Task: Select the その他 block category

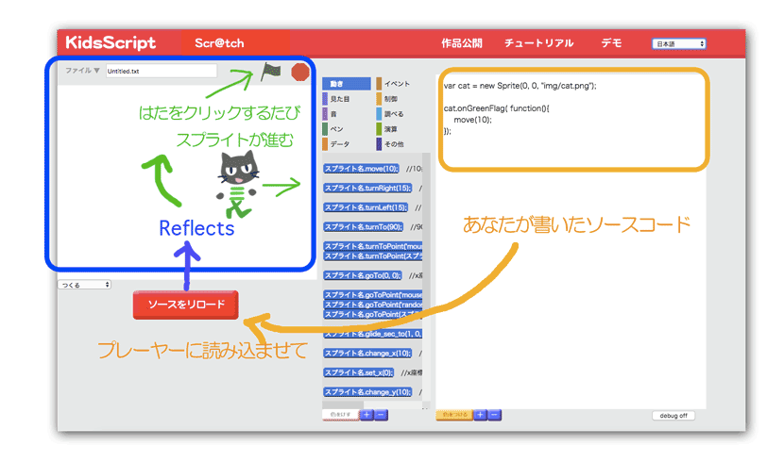Action: tap(390, 143)
